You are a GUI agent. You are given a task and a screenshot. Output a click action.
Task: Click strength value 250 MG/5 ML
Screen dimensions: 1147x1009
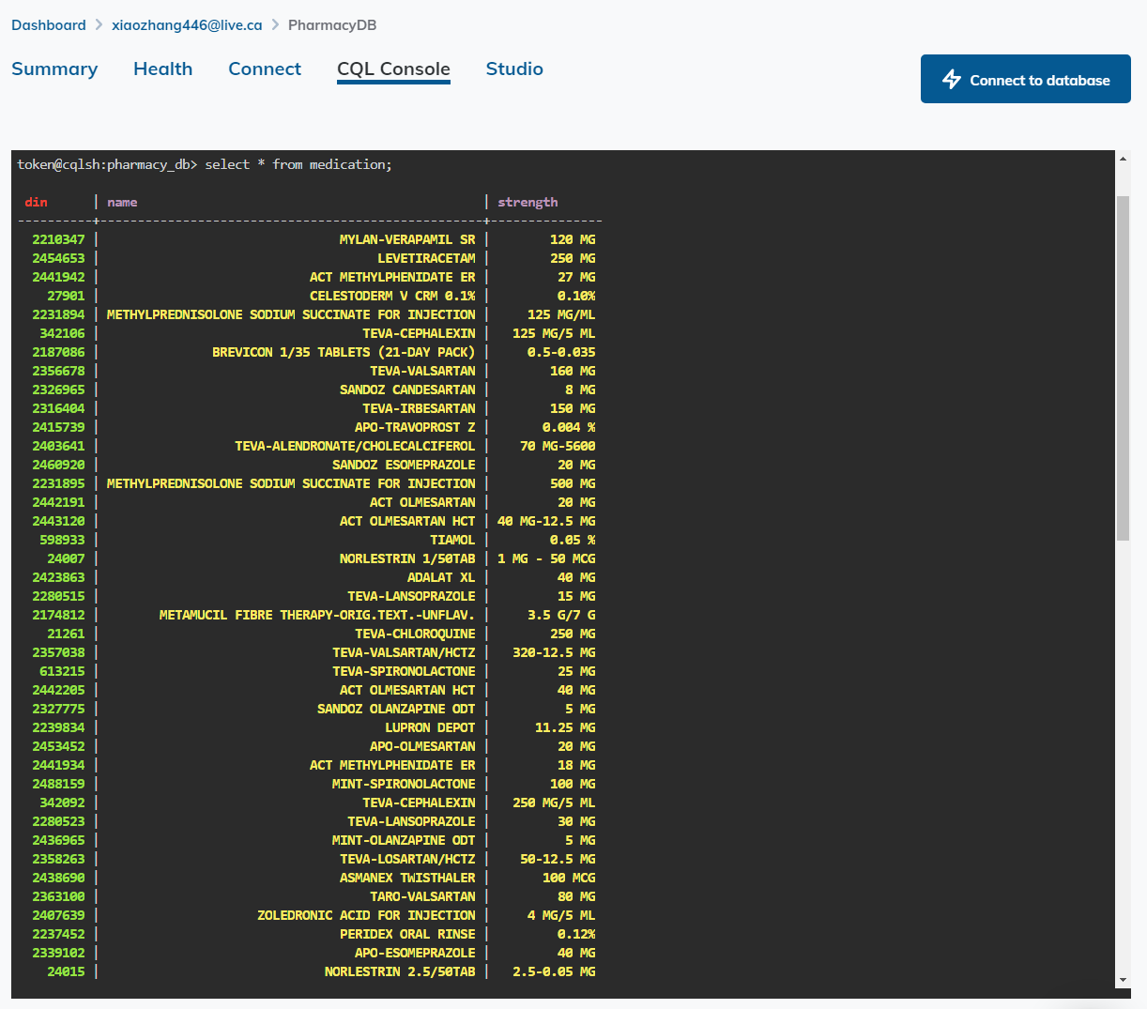[554, 803]
